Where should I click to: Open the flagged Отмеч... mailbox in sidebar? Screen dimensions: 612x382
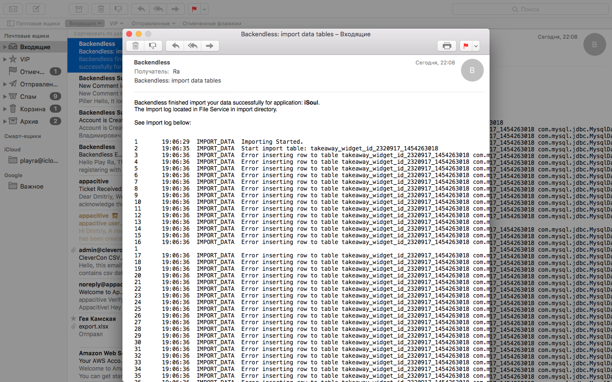click(33, 72)
